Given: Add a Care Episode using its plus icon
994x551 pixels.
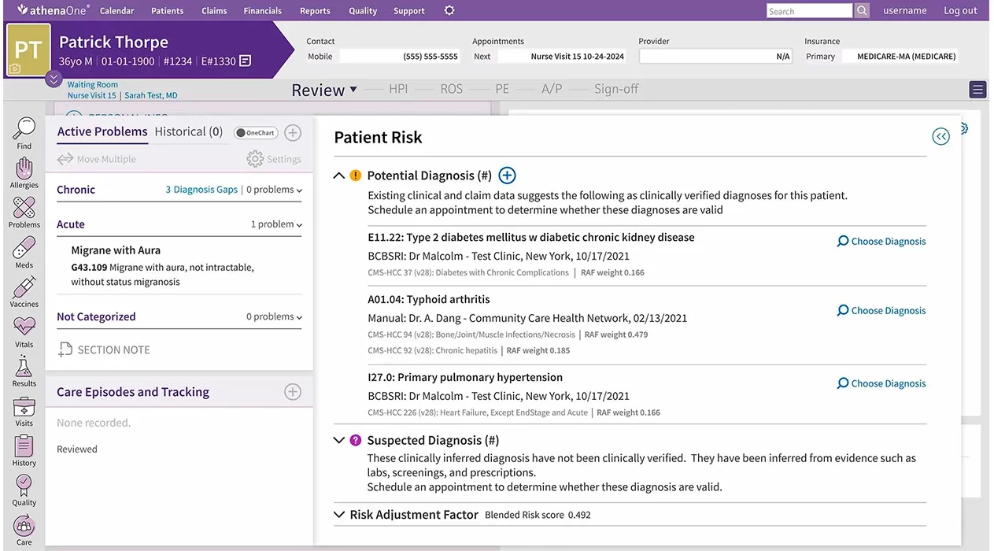Looking at the screenshot, I should coord(292,391).
